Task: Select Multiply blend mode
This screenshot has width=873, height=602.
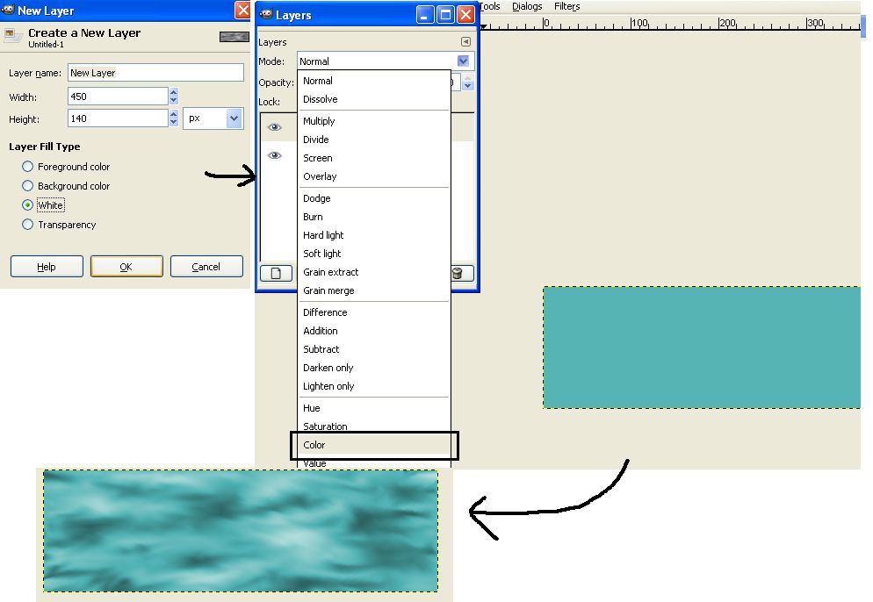Action: (x=319, y=121)
